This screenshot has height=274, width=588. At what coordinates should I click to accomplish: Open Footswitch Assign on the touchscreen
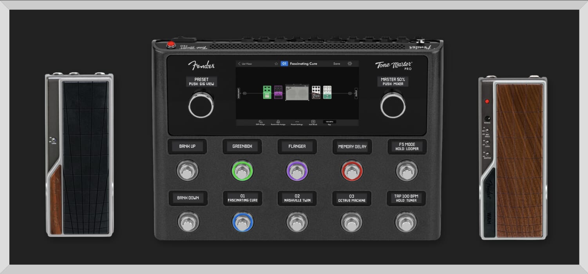278,123
